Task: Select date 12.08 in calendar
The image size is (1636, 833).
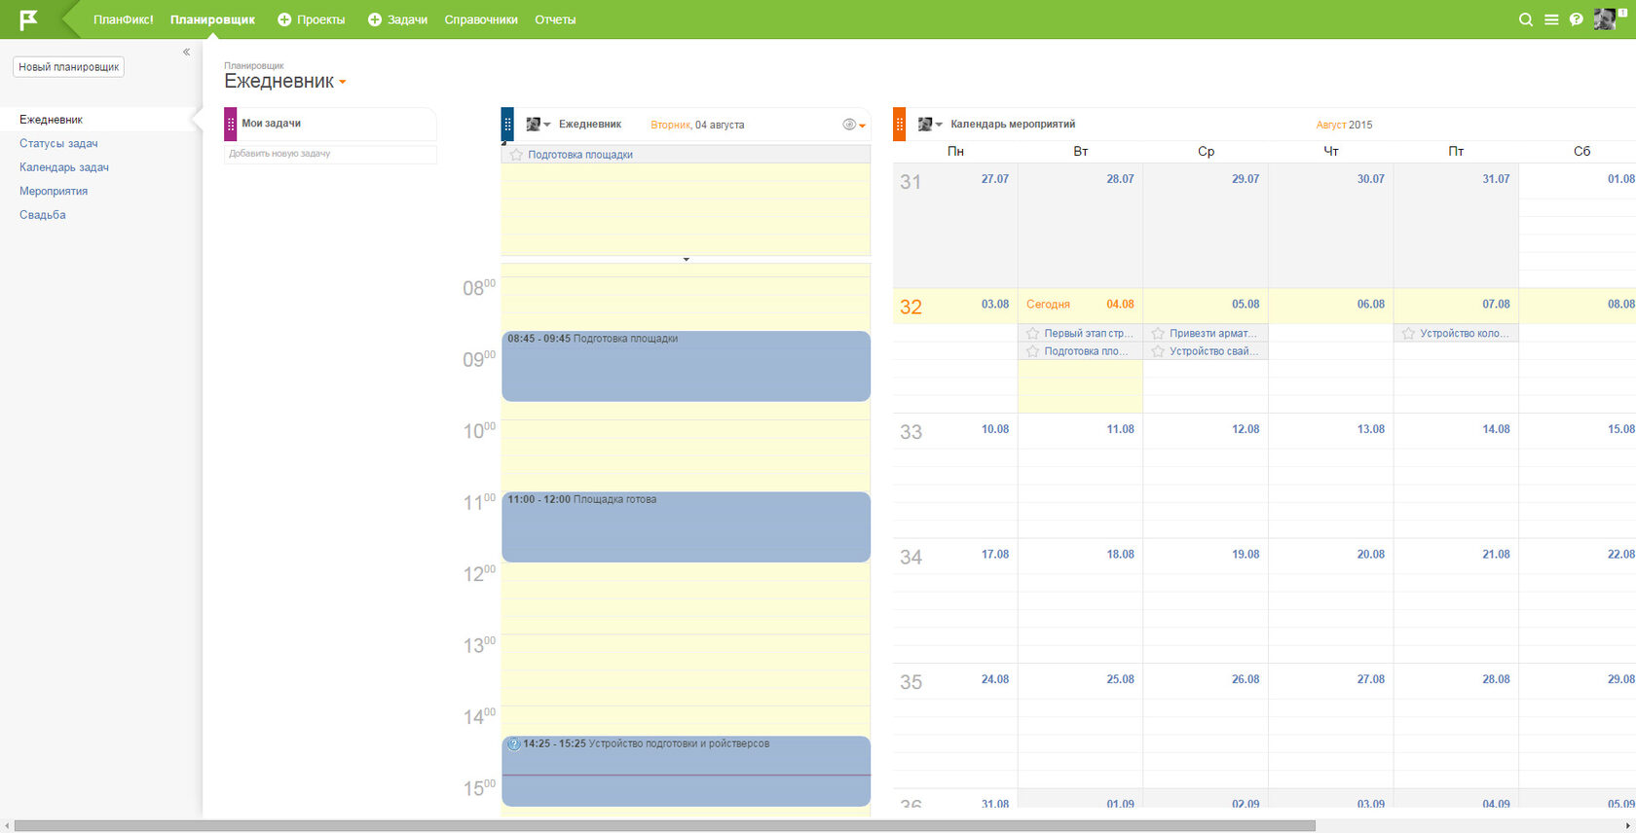Action: [x=1246, y=429]
